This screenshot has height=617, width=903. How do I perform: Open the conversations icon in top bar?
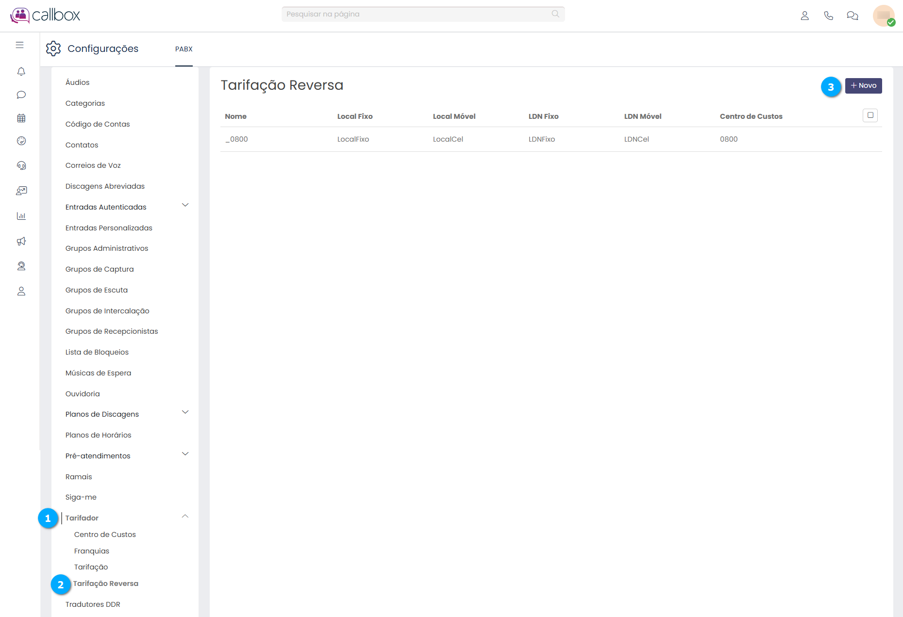click(852, 16)
